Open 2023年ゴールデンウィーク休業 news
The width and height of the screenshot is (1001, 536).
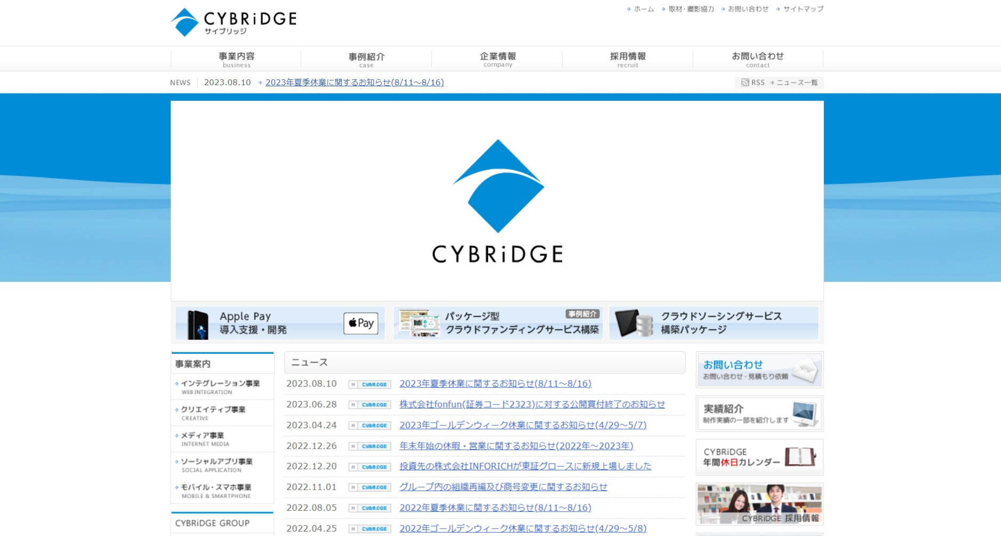(523, 425)
